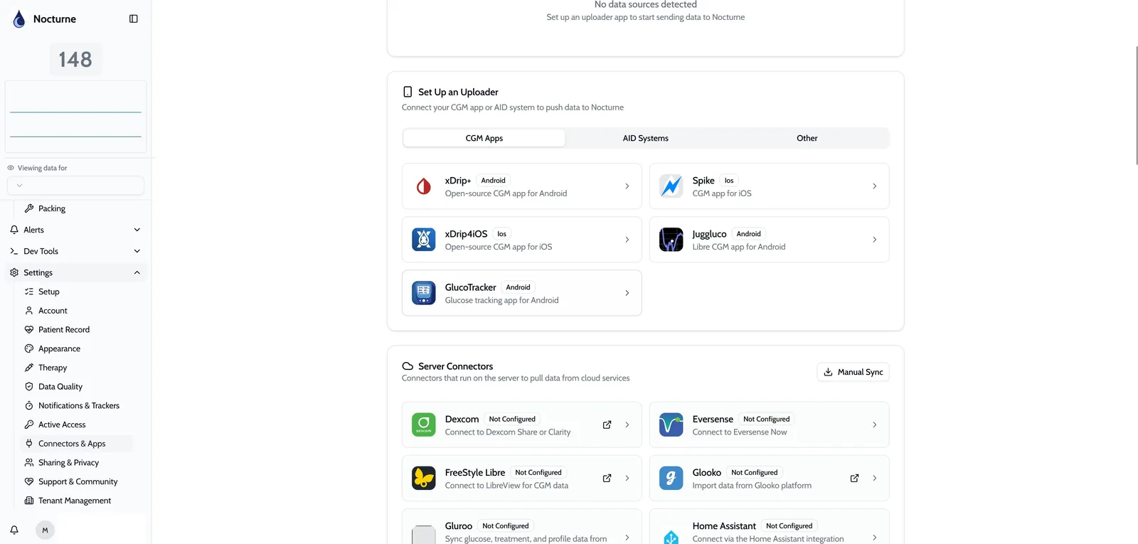This screenshot has height=544, width=1138.
Task: Switch to the AID Systems tab
Action: [x=646, y=138]
